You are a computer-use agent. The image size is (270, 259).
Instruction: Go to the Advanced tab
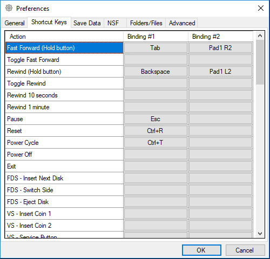click(182, 23)
